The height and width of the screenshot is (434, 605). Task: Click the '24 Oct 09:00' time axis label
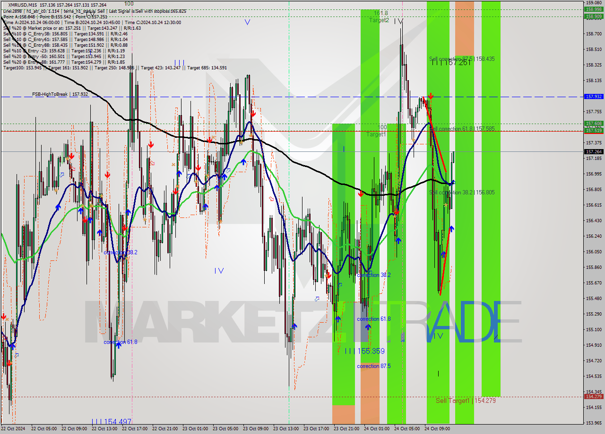pyautogui.click(x=437, y=429)
